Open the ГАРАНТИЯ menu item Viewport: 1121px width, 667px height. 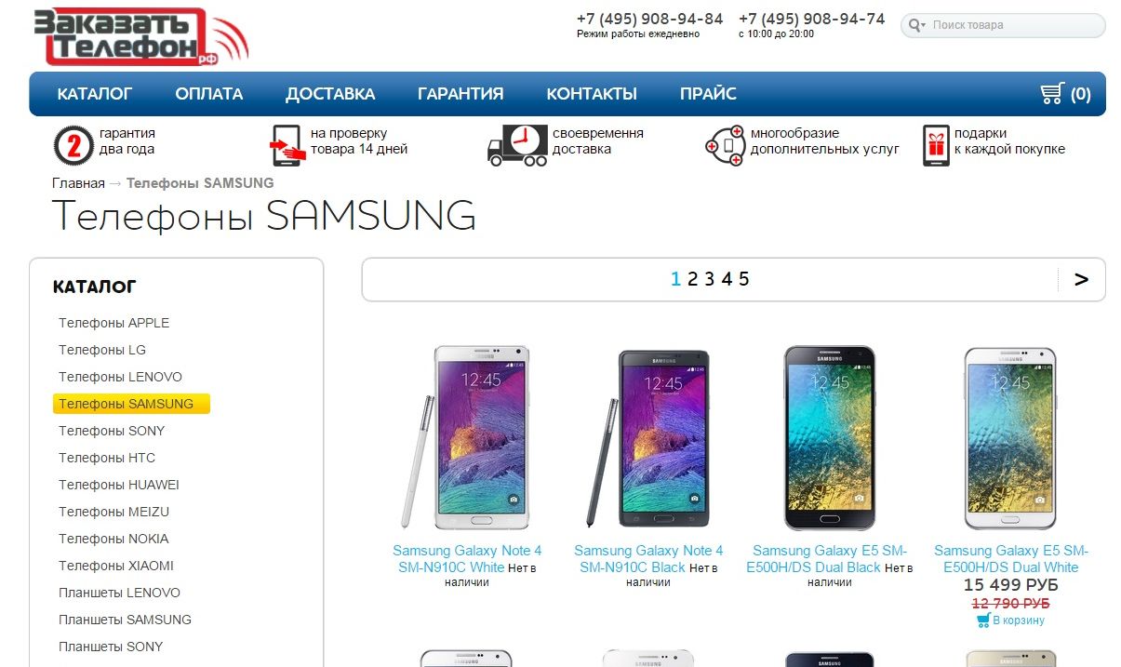tap(460, 93)
